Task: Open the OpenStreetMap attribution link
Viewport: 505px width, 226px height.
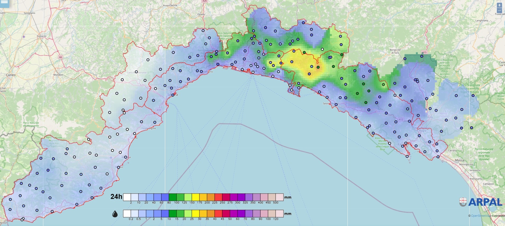Action: click(x=481, y=216)
